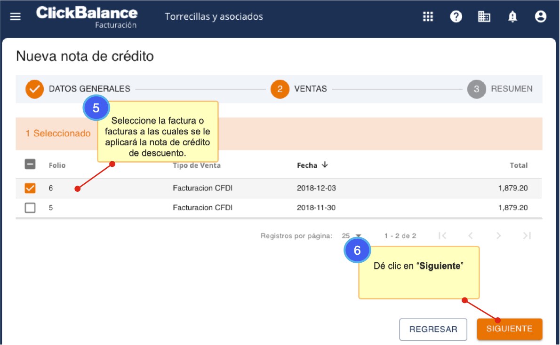Show notifications via bell icon
The width and height of the screenshot is (560, 345).
512,16
